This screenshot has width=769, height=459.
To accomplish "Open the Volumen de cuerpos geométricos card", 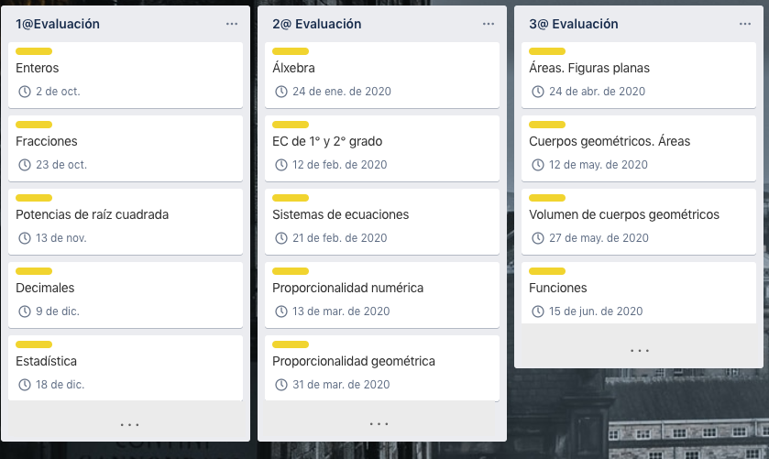I will [x=624, y=214].
